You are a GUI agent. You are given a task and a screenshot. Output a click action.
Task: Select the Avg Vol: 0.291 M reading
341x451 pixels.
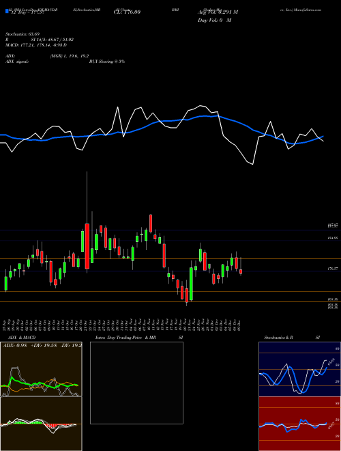[x=218, y=12]
